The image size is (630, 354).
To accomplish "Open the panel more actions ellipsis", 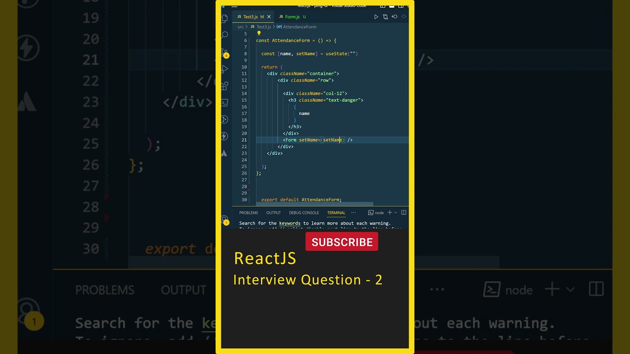I will pos(353,212).
